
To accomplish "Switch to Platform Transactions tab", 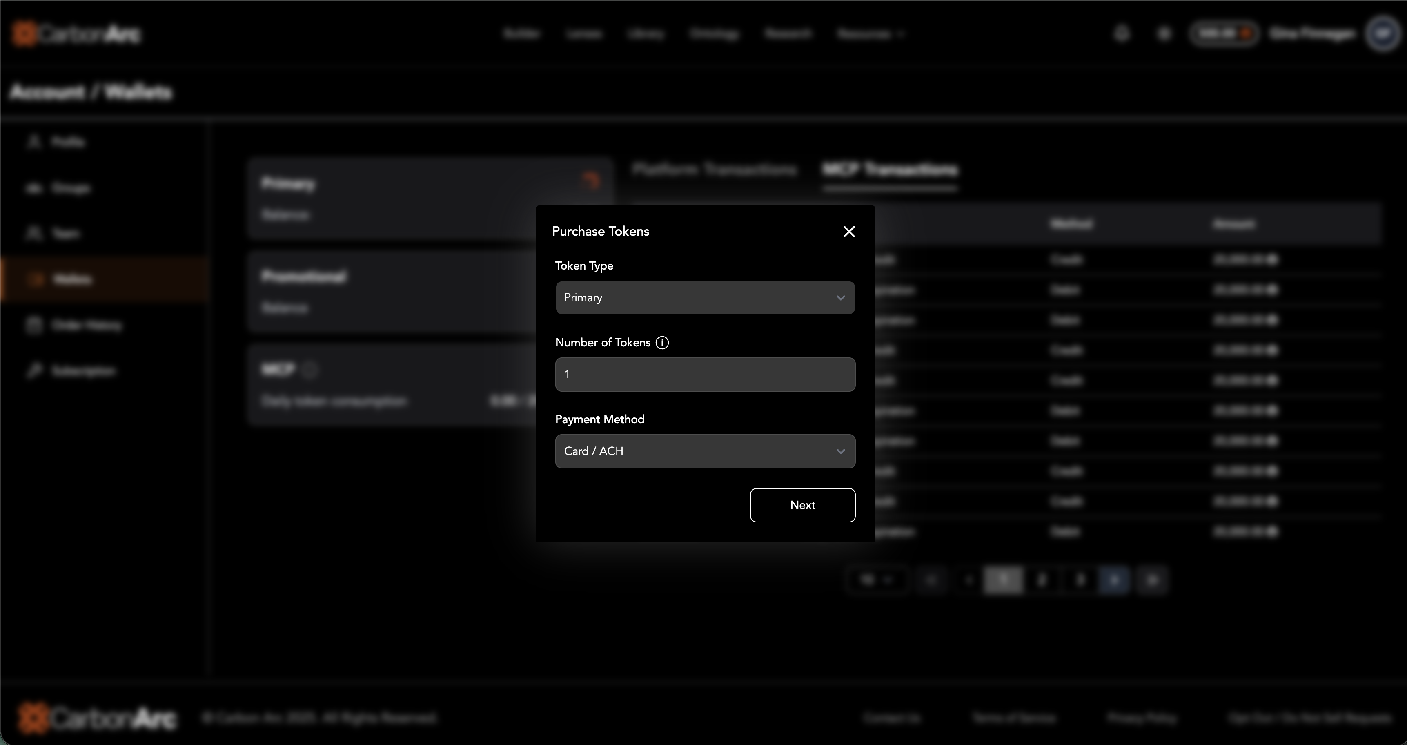I will pyautogui.click(x=715, y=170).
